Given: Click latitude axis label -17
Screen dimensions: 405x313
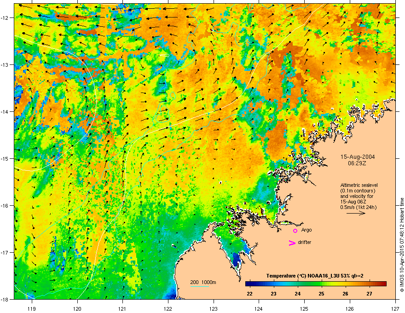Looking at the screenshot, I should (5, 252).
